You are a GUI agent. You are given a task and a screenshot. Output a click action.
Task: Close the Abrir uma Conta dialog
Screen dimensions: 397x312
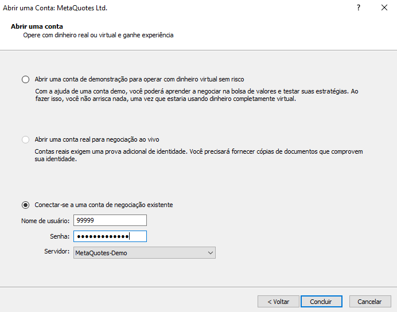coord(384,8)
